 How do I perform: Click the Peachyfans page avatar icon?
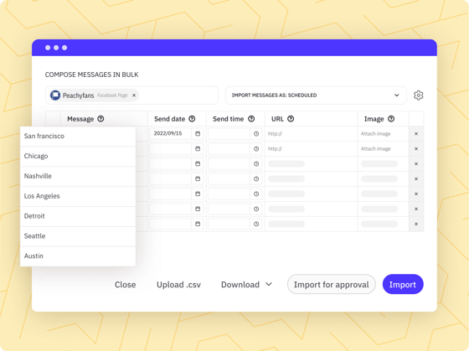tap(55, 95)
